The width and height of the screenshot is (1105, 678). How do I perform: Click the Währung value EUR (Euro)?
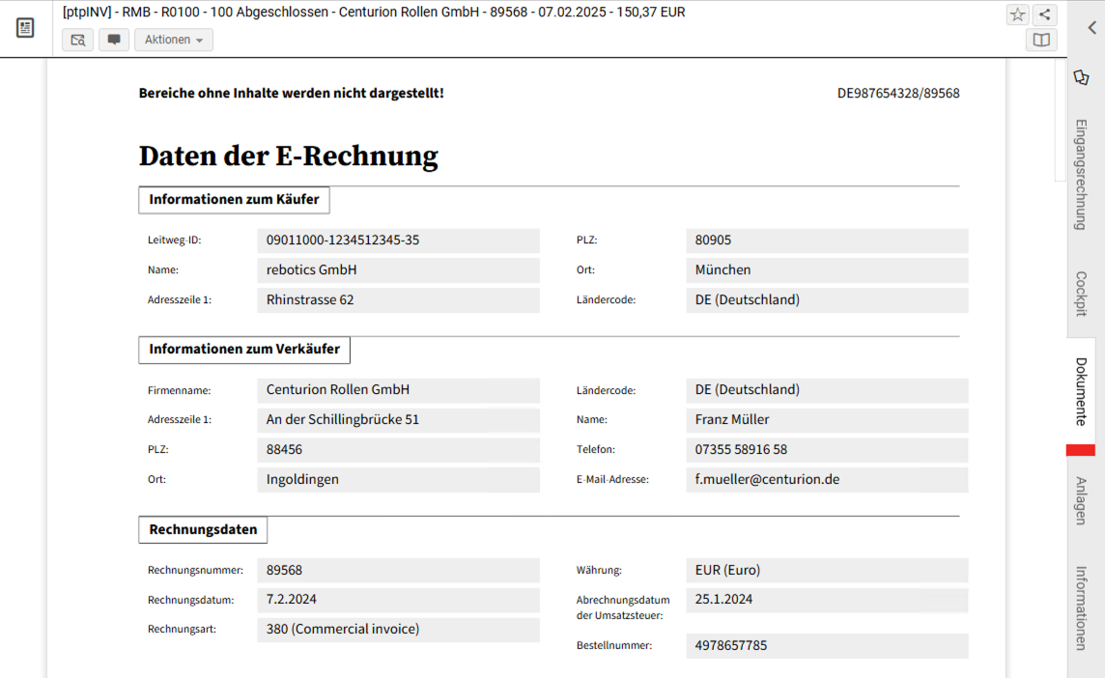(827, 570)
